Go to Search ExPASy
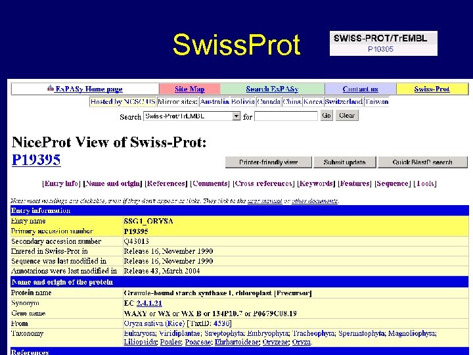 pos(272,89)
